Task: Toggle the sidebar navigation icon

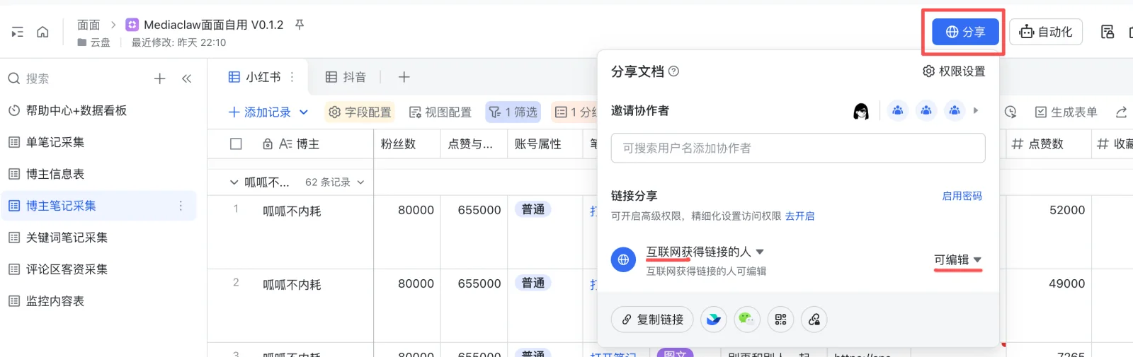Action: [x=18, y=32]
